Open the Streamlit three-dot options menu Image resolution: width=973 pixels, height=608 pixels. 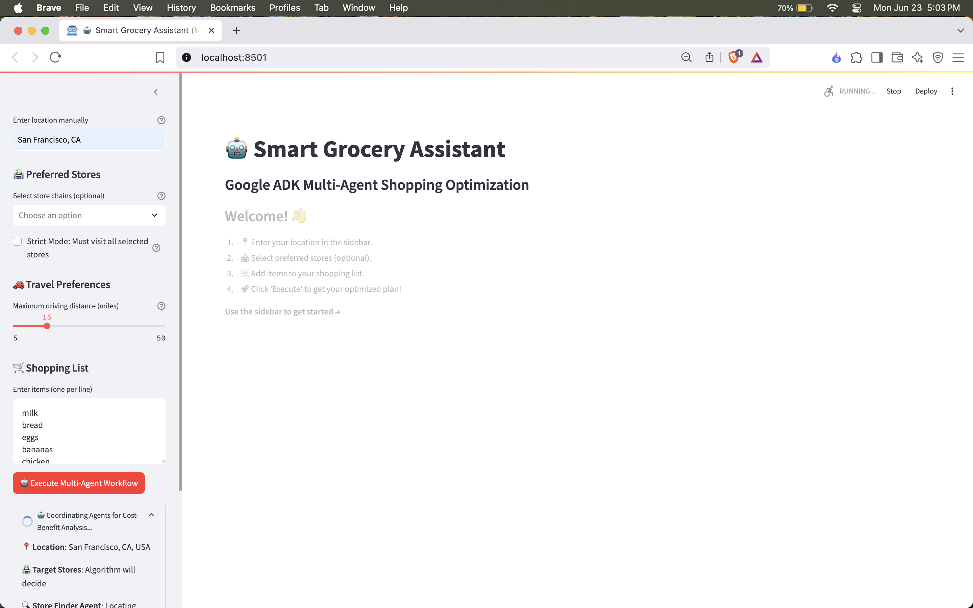[952, 91]
